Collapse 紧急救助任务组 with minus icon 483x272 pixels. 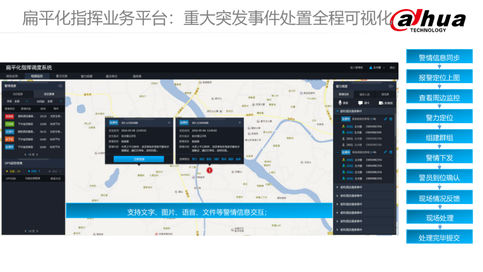338,119
